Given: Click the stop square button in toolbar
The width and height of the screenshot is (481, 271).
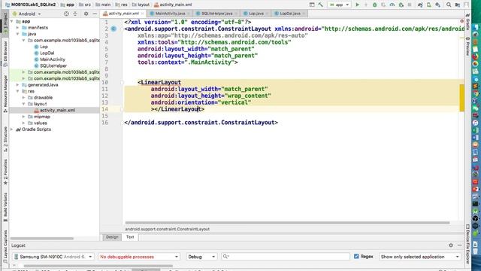Looking at the screenshot, I should point(410,5).
